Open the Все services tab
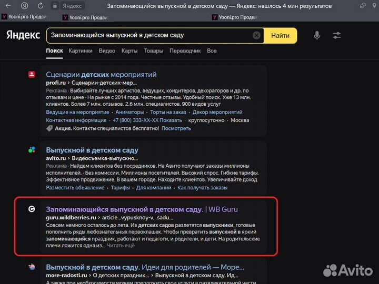 tap(212, 50)
